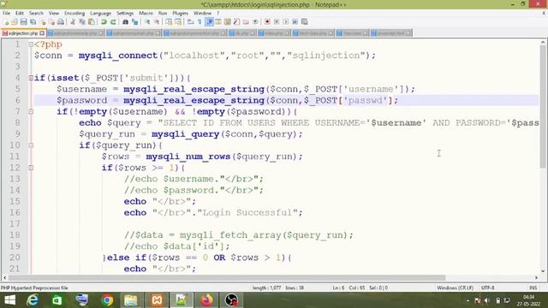Open the Plugins menu
The height and width of the screenshot is (308, 548).
[181, 14]
